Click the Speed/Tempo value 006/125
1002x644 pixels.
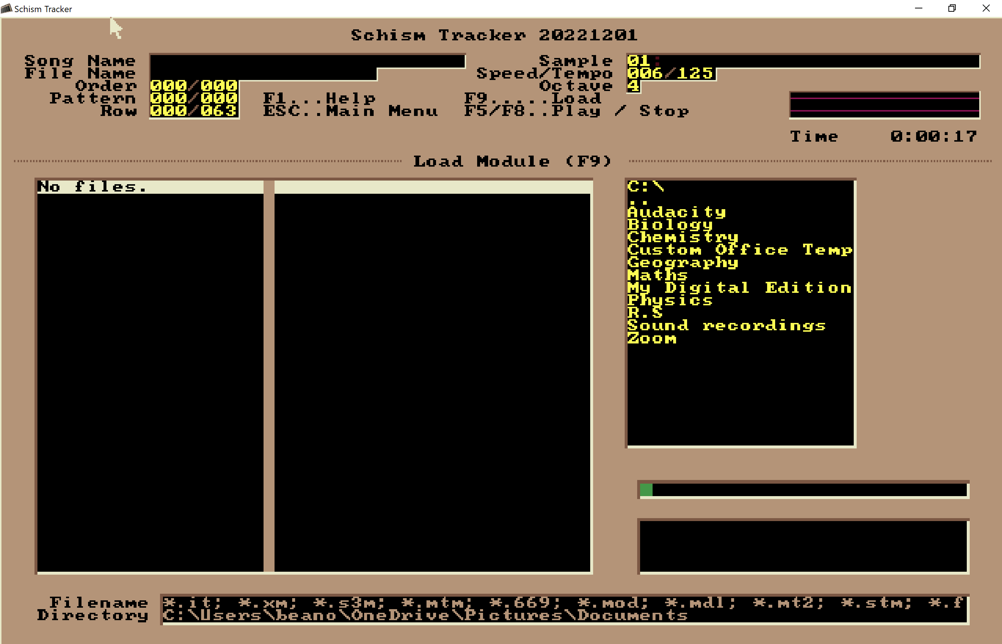click(x=670, y=74)
